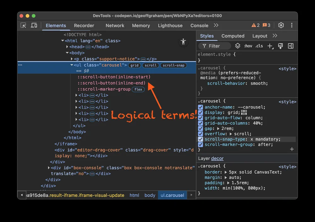Click the accessibility tree toggle icon

coord(183,42)
